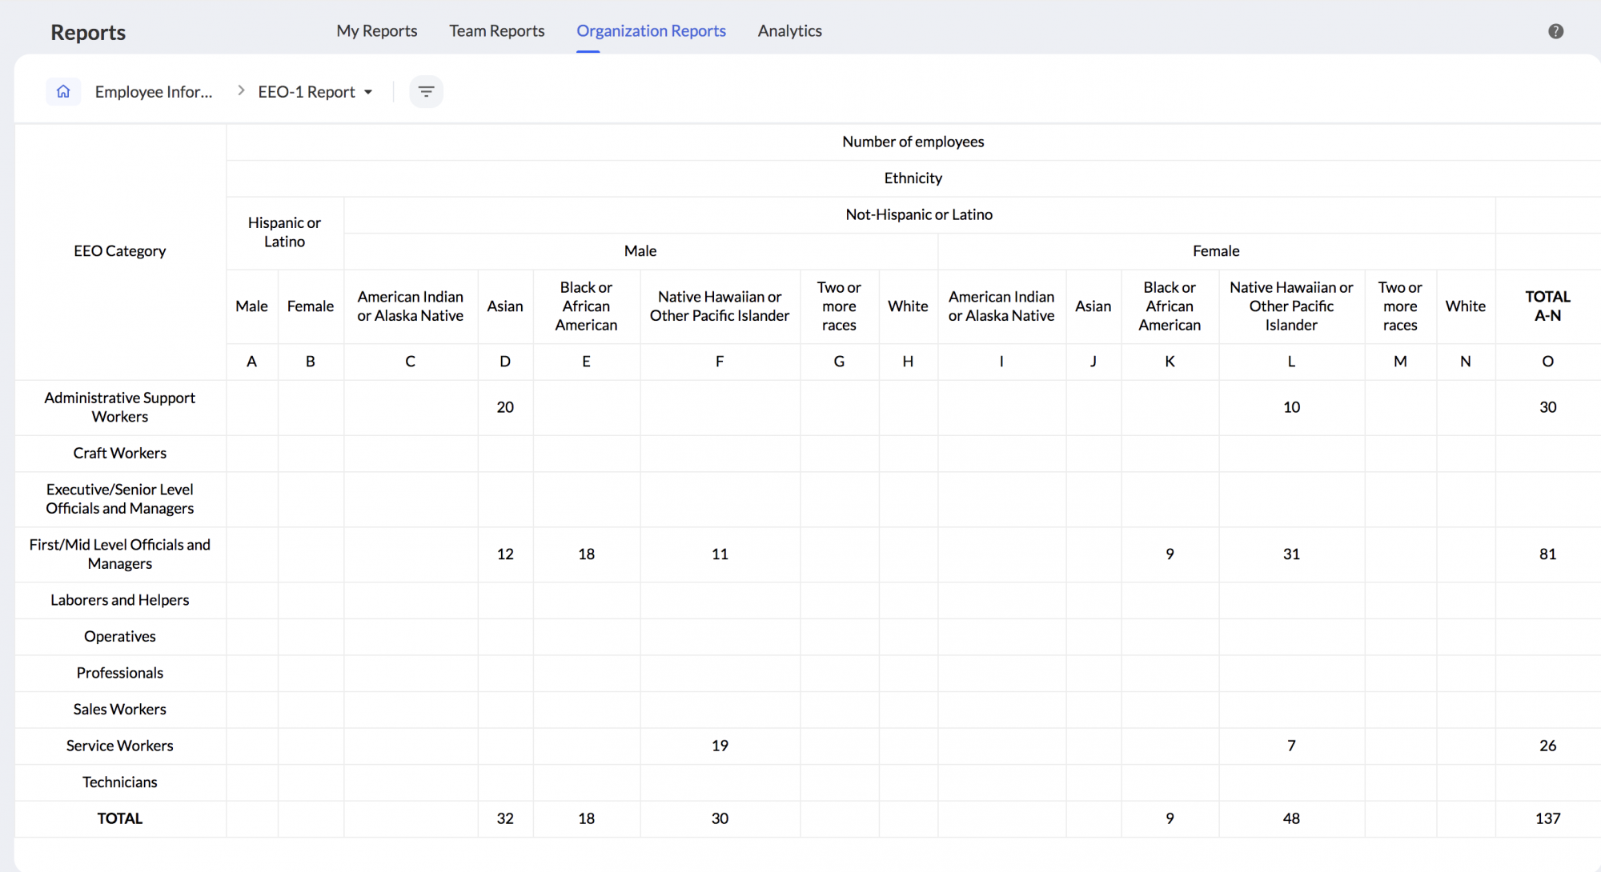This screenshot has height=872, width=1601.
Task: Go to the home icon in breadcrumb
Action: (63, 92)
